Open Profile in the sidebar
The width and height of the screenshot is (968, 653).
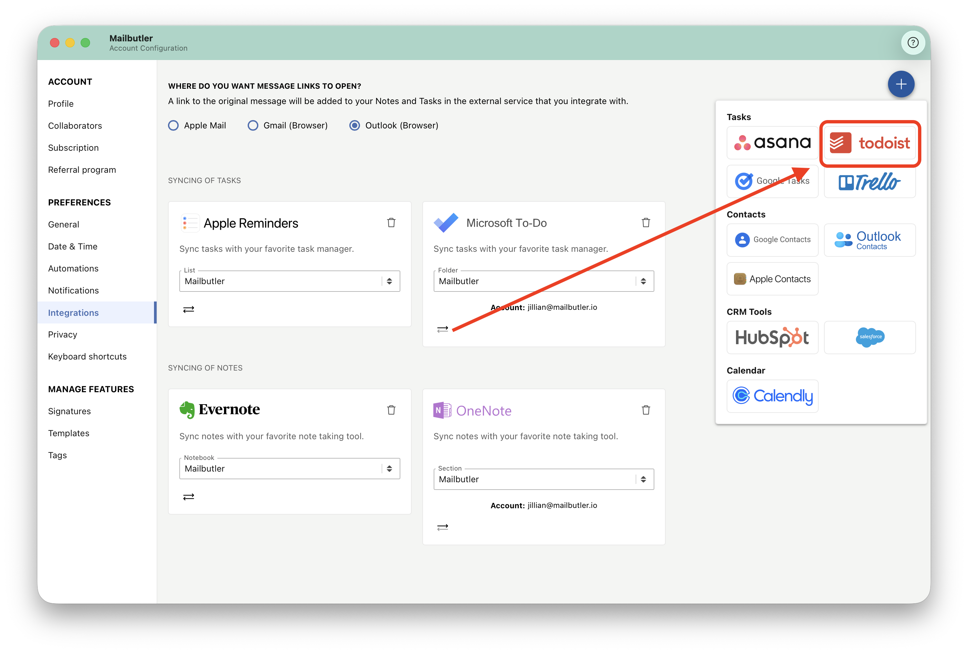pos(61,104)
